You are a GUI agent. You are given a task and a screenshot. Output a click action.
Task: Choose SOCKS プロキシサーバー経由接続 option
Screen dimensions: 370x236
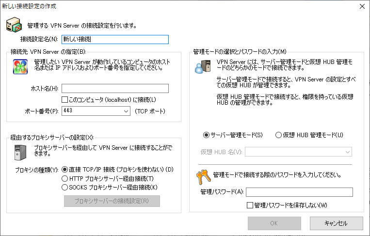click(65, 187)
